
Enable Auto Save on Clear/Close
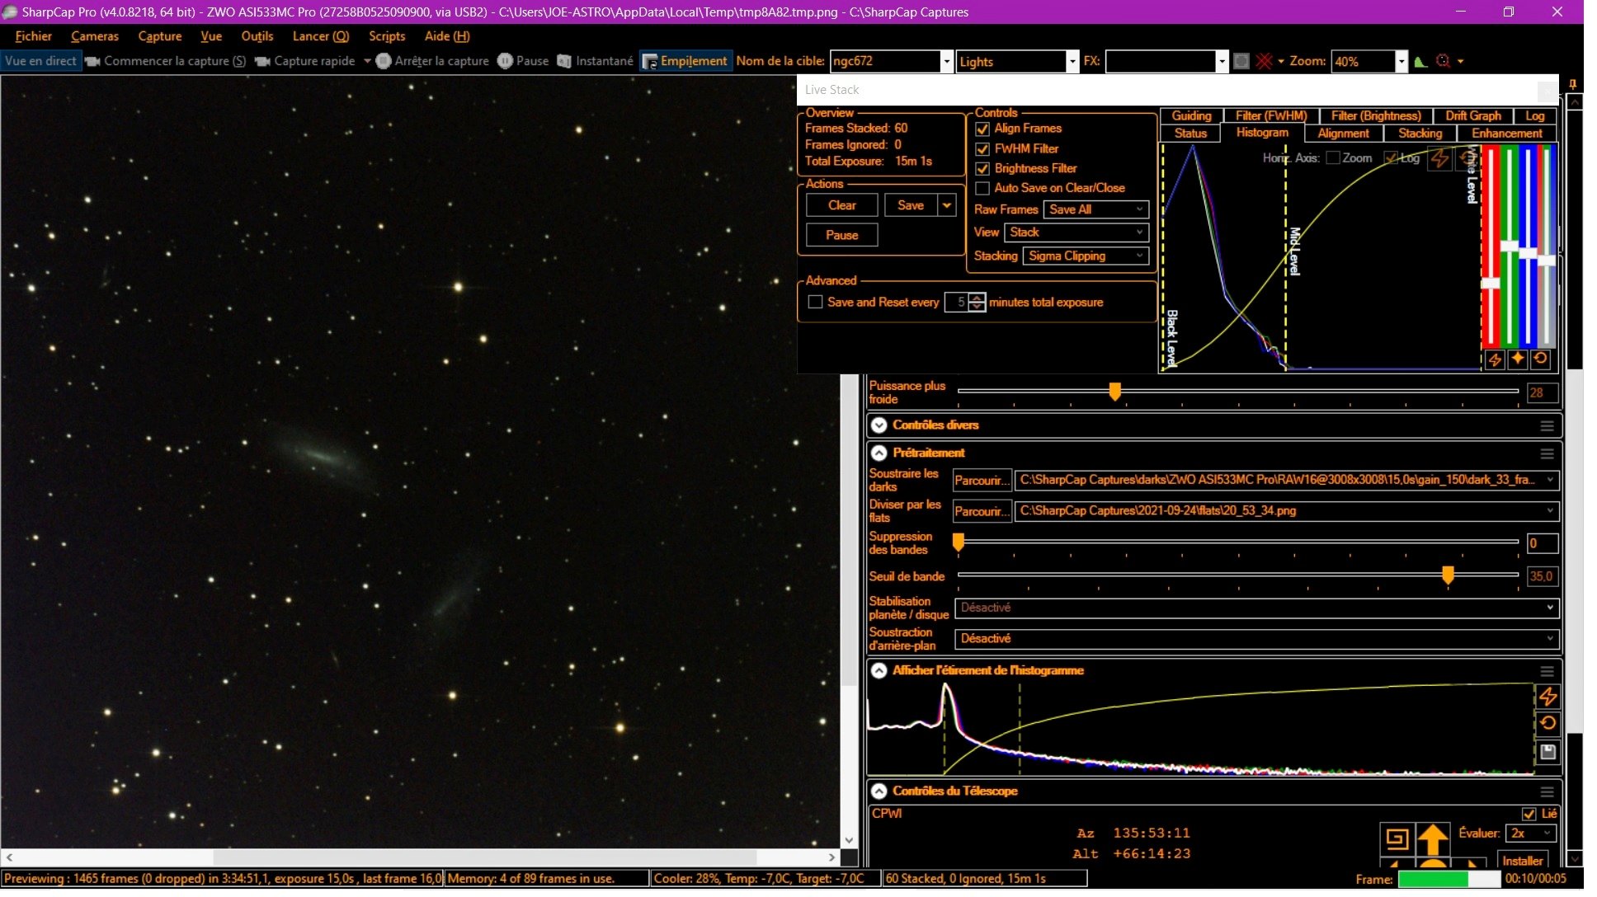[982, 189]
